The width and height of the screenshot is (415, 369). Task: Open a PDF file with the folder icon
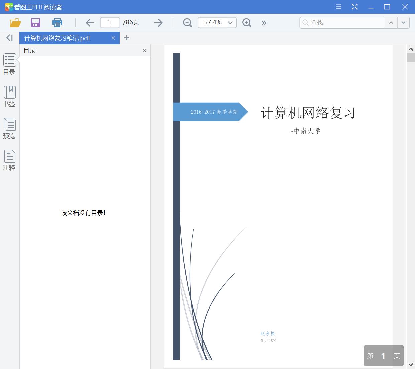coord(15,22)
